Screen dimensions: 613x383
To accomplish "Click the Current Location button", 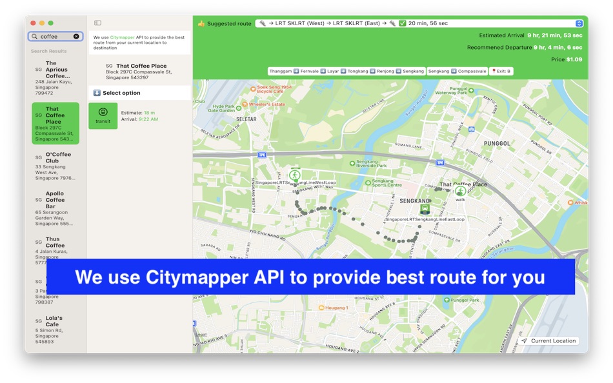I will [549, 341].
